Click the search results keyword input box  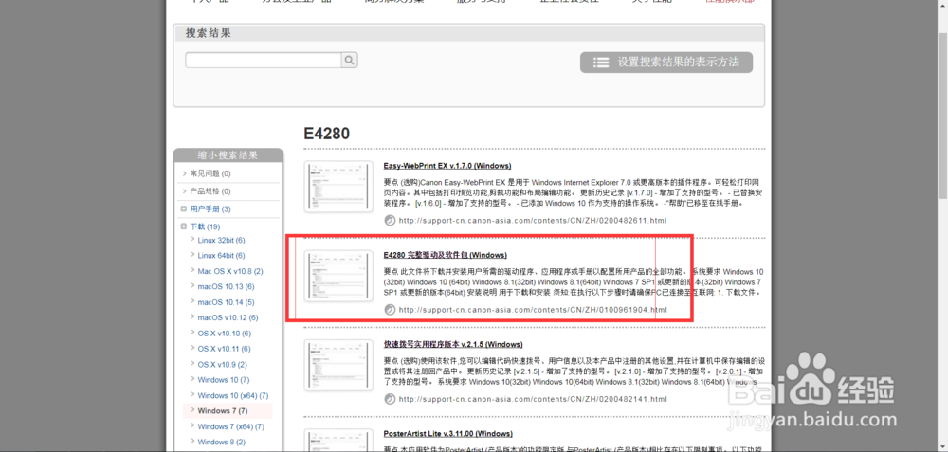click(264, 60)
